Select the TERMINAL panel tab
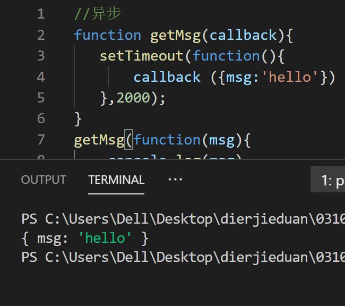 point(116,180)
